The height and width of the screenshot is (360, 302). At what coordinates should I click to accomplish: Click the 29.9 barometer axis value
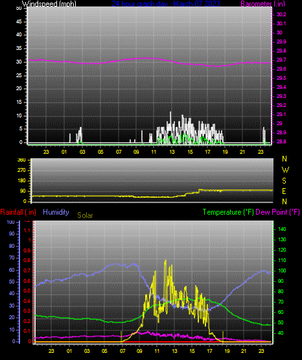(281, 42)
